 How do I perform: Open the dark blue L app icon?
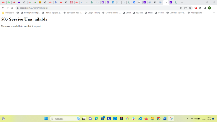click(x=109, y=119)
